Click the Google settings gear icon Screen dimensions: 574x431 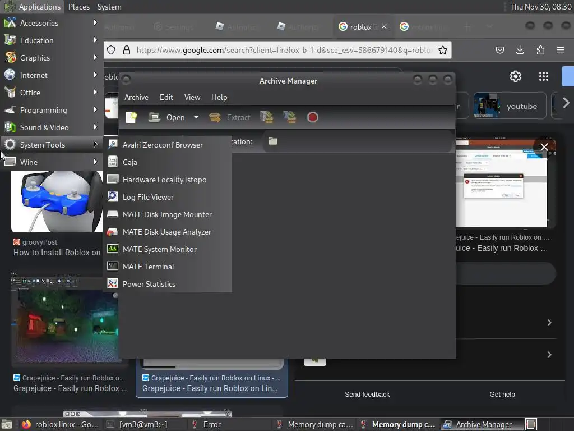[x=516, y=76]
